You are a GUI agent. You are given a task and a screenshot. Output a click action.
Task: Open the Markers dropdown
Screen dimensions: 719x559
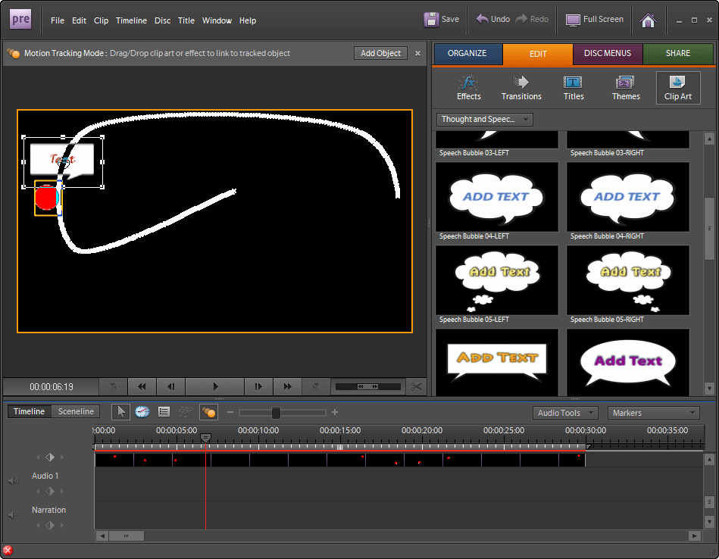[654, 413]
